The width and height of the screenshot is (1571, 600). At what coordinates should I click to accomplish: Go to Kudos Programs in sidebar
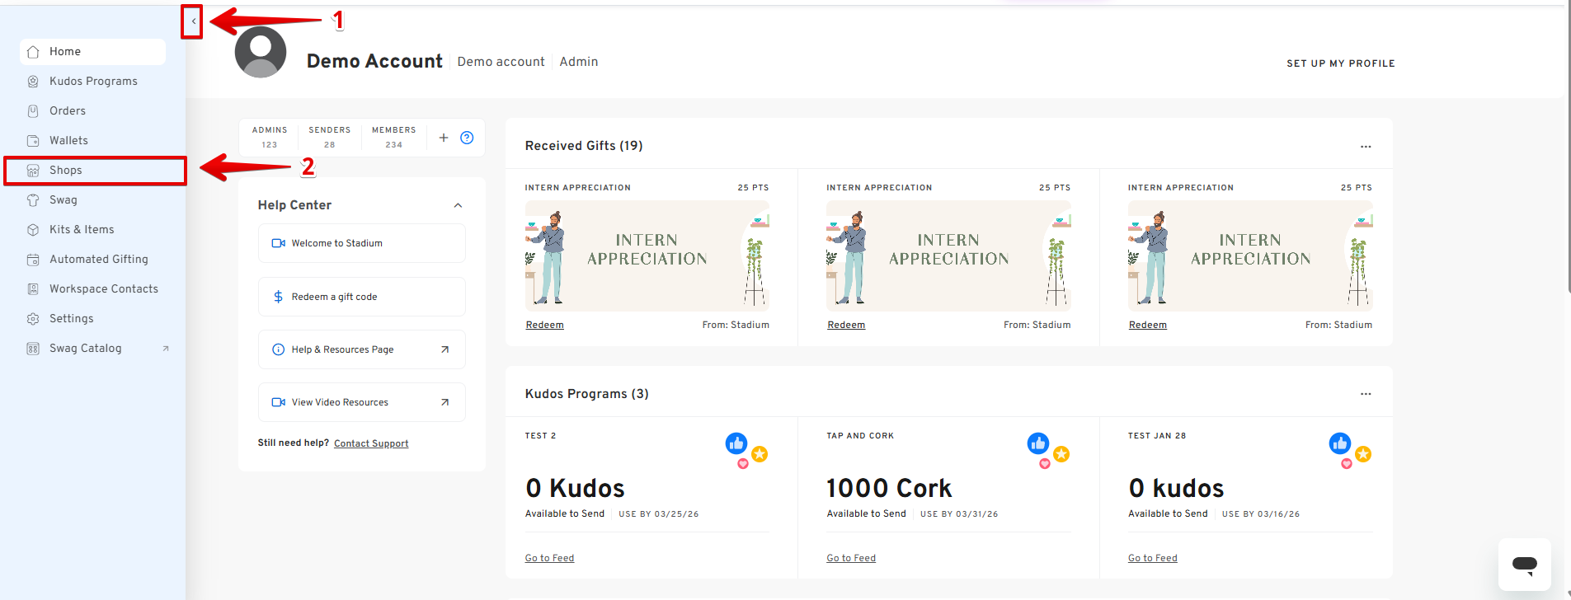pyautogui.click(x=93, y=82)
